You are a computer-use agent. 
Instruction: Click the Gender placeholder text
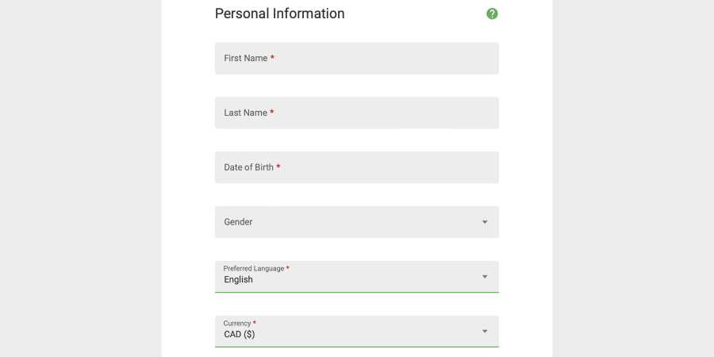point(238,222)
